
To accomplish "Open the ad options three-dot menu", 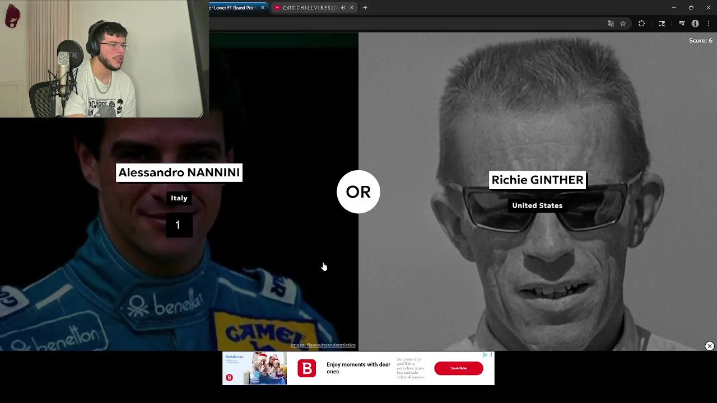I will pyautogui.click(x=491, y=354).
